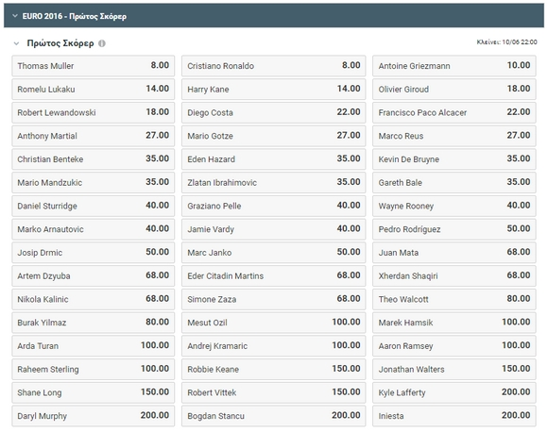Click Xherdan Shaqiri at 68.00
This screenshot has width=548, height=432.
(x=454, y=275)
